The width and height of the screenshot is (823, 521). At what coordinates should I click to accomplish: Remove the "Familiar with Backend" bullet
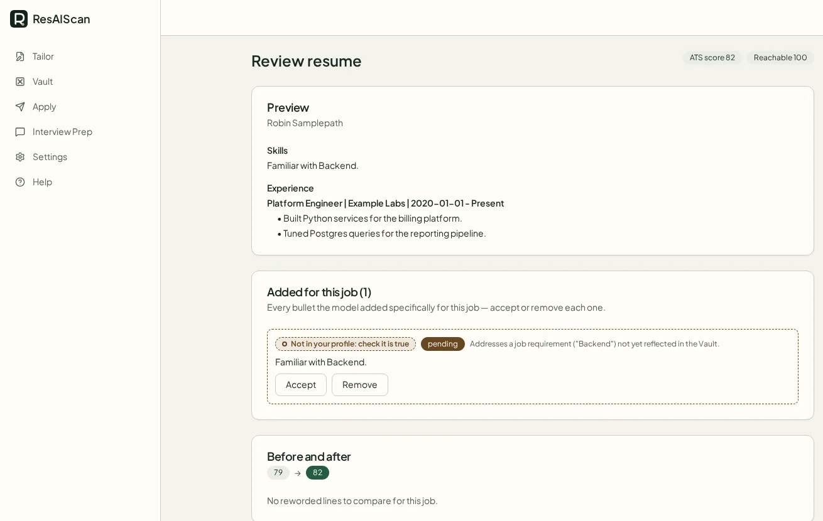(360, 385)
